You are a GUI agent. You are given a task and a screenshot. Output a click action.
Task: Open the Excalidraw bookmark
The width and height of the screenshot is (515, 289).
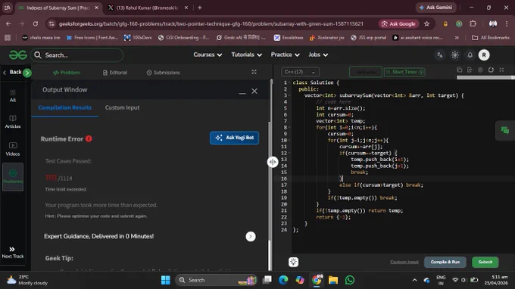[x=289, y=38]
